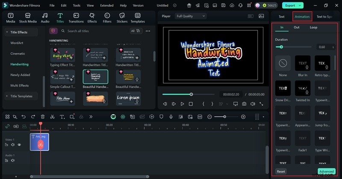Image resolution: width=342 pixels, height=179 pixels.
Task: Select the Cinematic category
Action: pos(18,54)
